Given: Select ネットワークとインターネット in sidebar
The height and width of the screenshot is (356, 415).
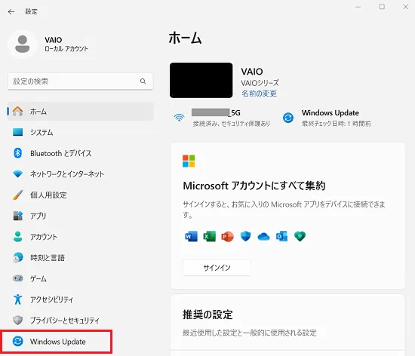Looking at the screenshot, I should pos(81,173).
